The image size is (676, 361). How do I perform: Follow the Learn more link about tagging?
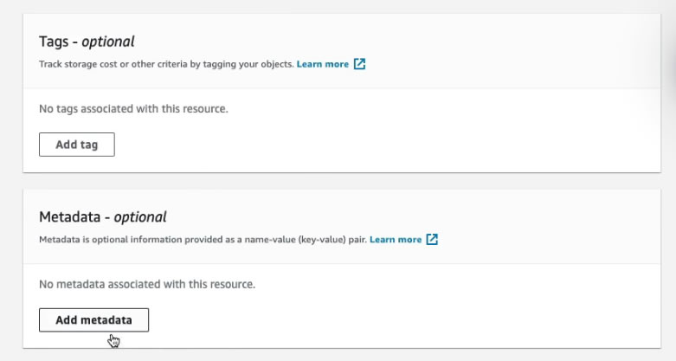[x=323, y=64]
